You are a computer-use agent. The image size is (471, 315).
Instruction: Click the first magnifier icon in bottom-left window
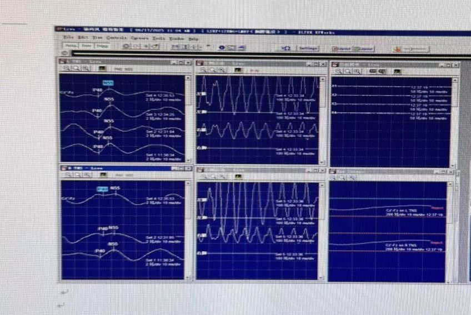tap(67, 174)
